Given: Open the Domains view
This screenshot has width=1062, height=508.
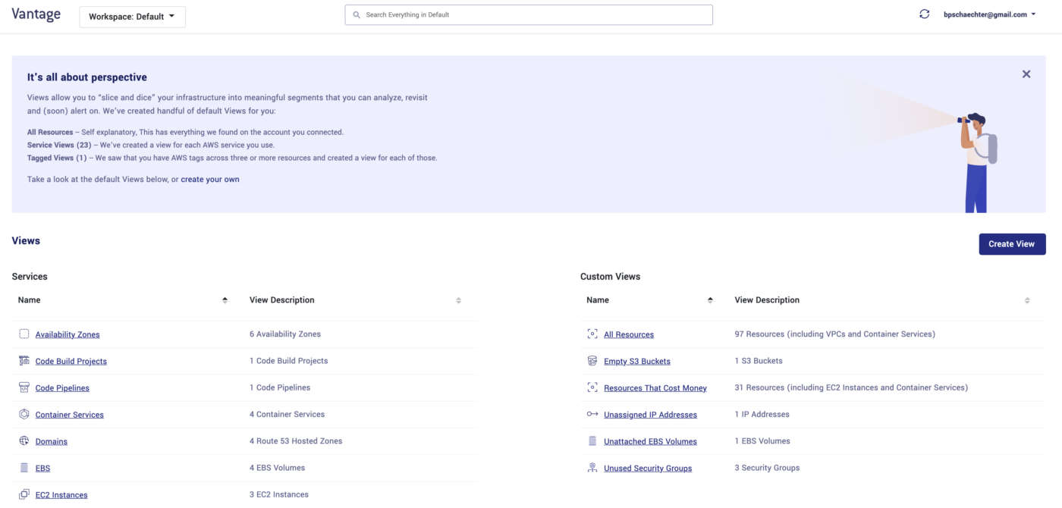Looking at the screenshot, I should [52, 441].
